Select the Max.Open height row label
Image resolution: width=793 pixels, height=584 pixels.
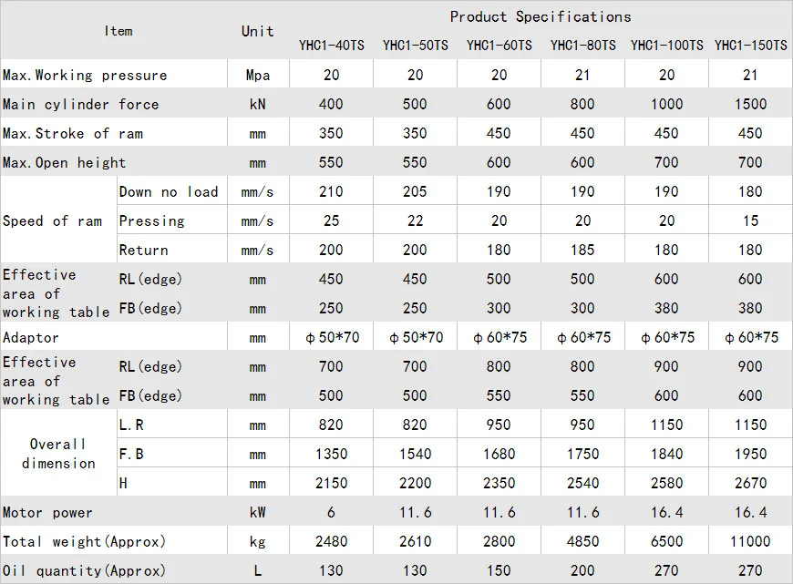pos(65,163)
